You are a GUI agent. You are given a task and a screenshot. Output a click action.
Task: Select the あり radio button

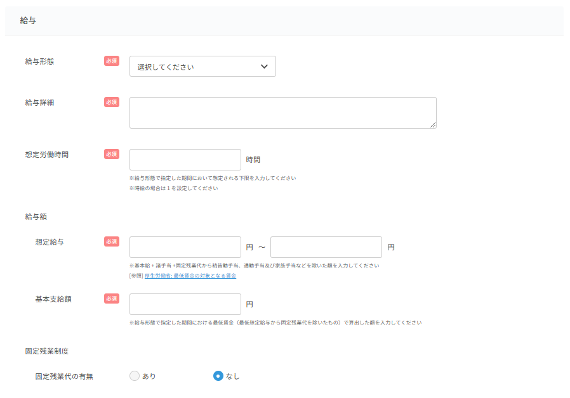[x=135, y=376]
